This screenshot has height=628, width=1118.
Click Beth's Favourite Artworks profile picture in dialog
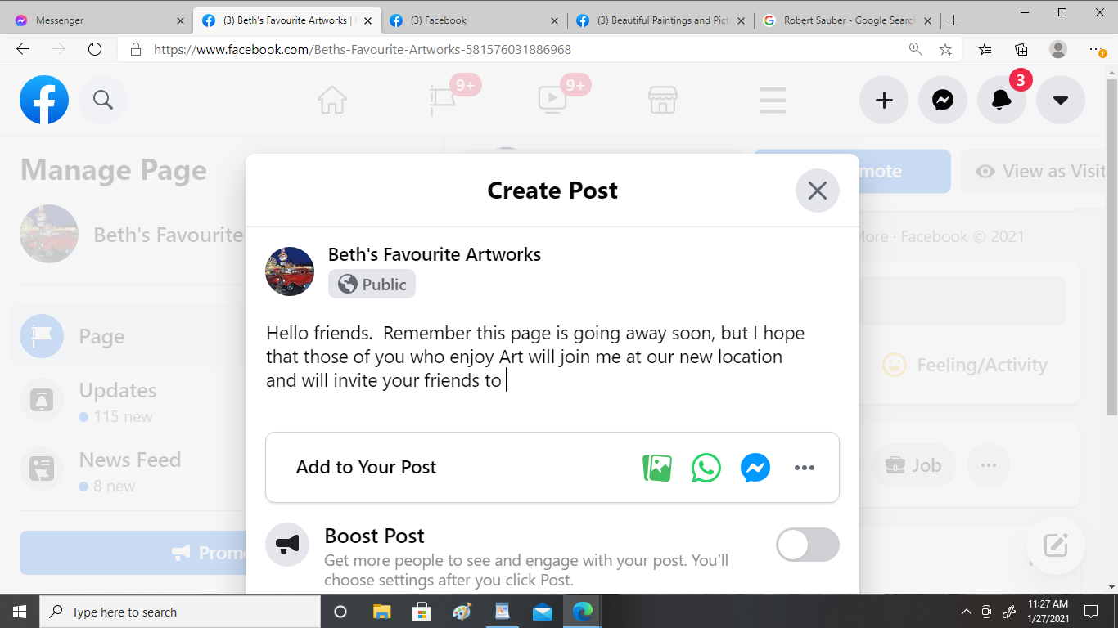(x=290, y=271)
